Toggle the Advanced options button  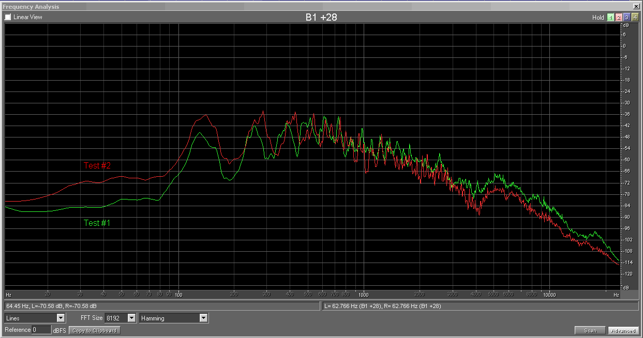[623, 331]
